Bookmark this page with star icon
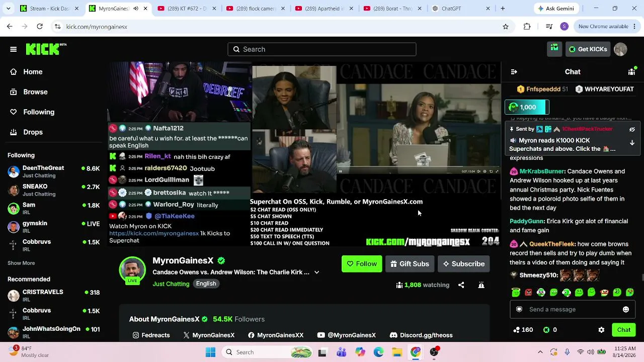The height and width of the screenshot is (362, 644). pos(506,27)
